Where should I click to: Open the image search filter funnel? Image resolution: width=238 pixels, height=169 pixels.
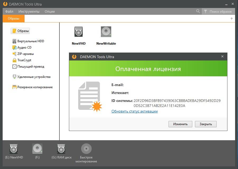(x=206, y=12)
